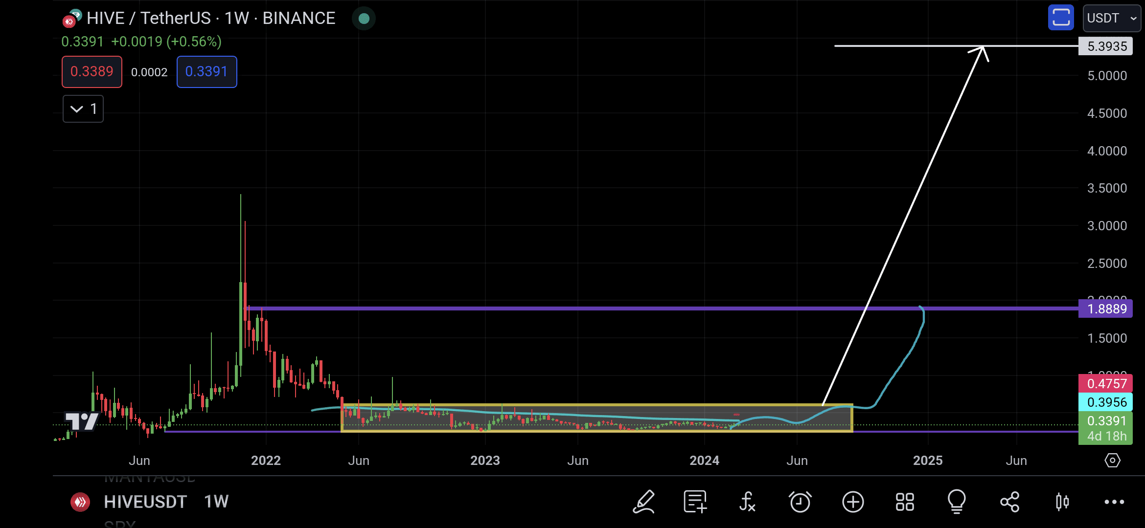Open the chart axis settings hexagon icon
1145x528 pixels.
coord(1112,460)
